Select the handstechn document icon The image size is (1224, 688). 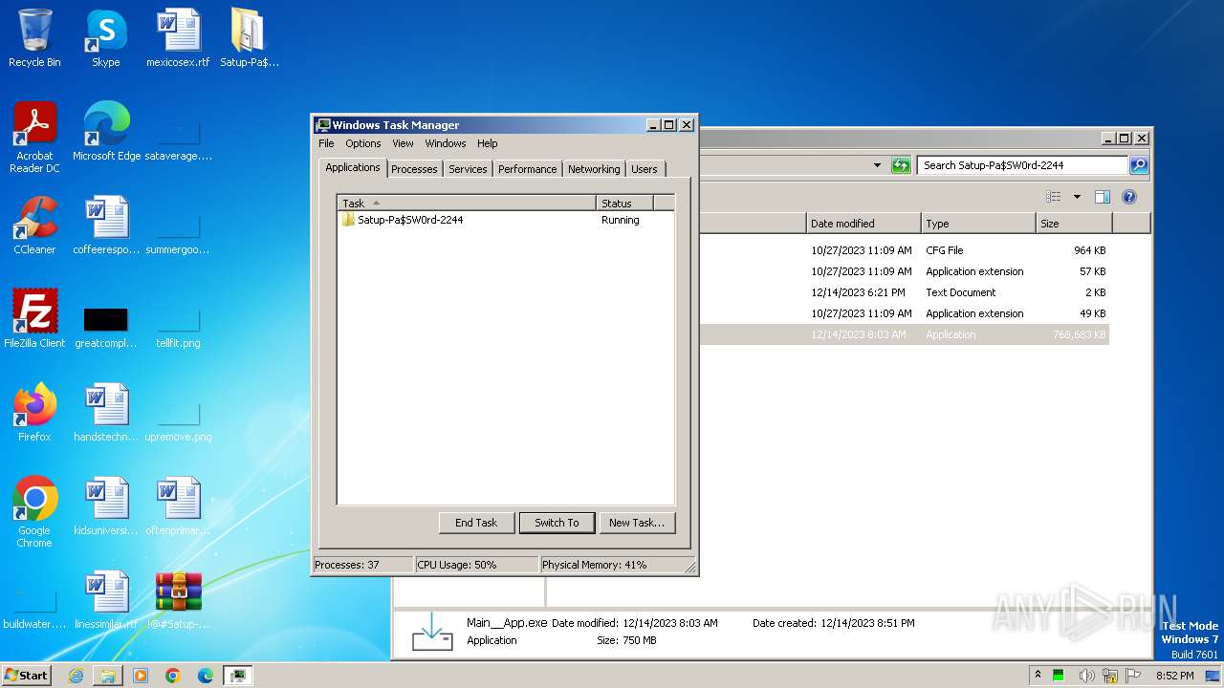pos(106,413)
